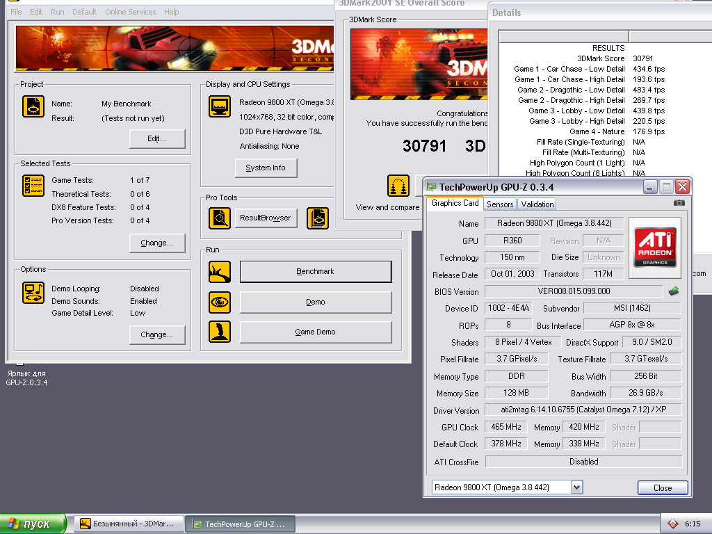Click the ResultBrowser button

268,218
